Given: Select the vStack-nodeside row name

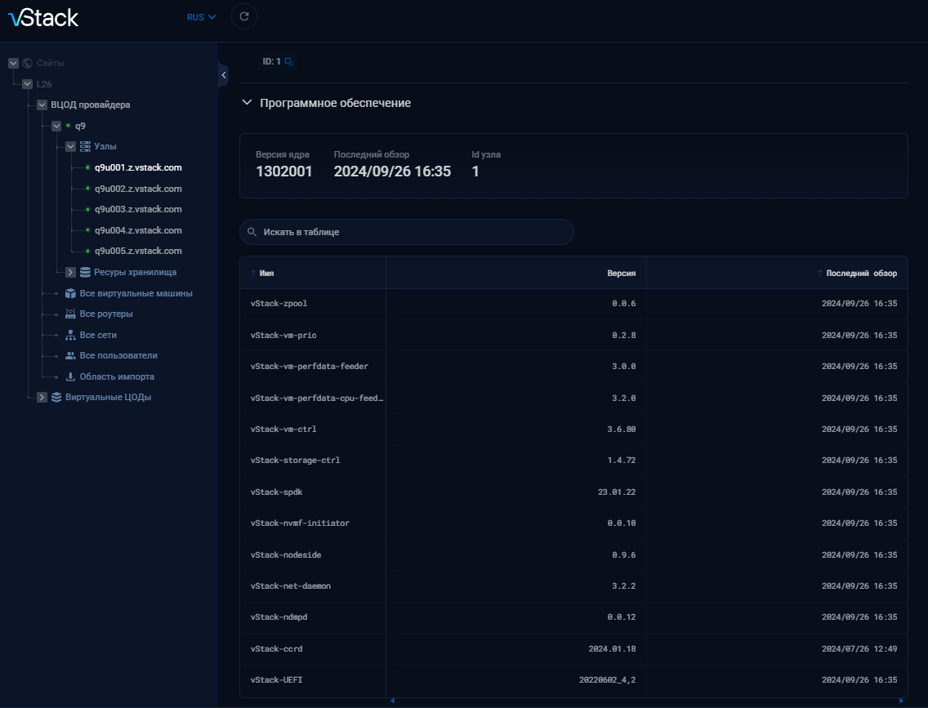Looking at the screenshot, I should [286, 554].
